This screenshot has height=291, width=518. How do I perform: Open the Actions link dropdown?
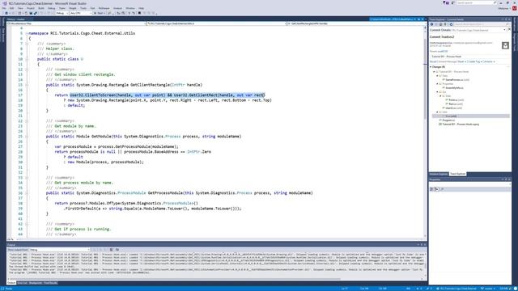pos(489,61)
